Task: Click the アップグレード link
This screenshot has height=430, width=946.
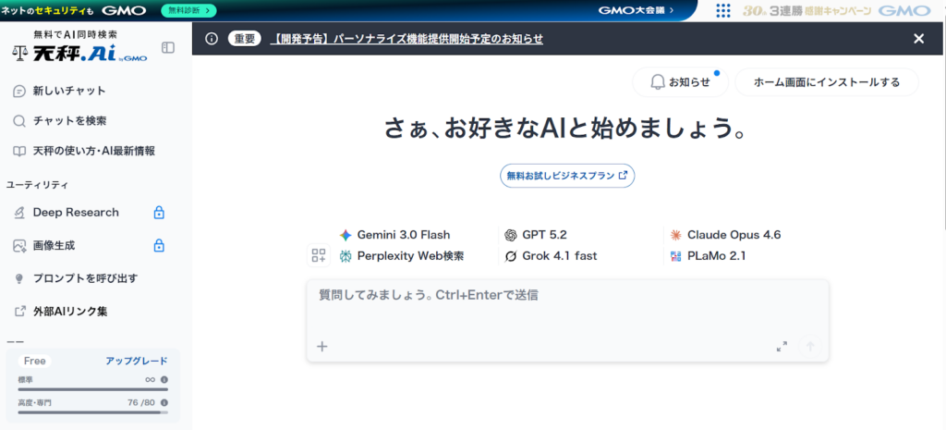Action: pyautogui.click(x=137, y=362)
